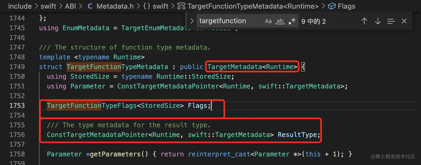
Task: Toggle Match Whole Word option
Action: point(280,21)
